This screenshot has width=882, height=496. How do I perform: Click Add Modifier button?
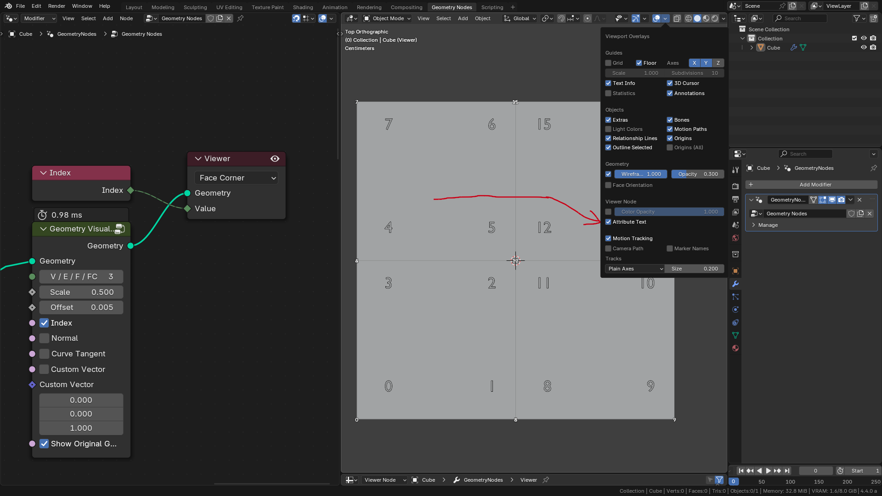[x=811, y=185]
